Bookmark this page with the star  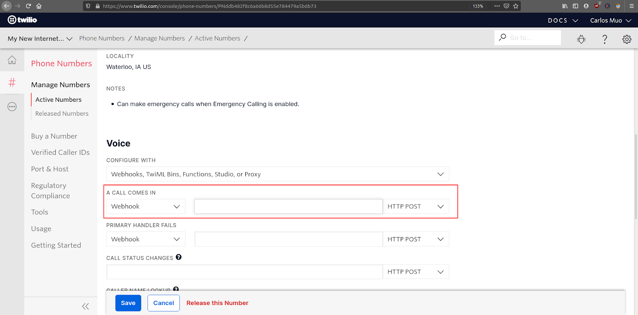[516, 6]
